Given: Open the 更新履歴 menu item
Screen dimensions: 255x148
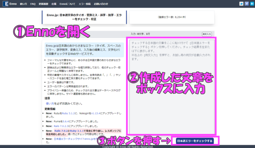Looking at the screenshot, I should tap(43, 4).
